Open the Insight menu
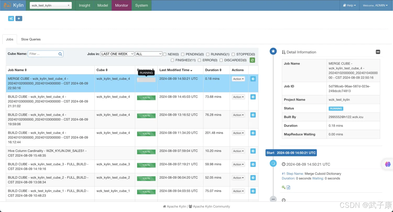The height and width of the screenshot is (212, 393). point(84,5)
